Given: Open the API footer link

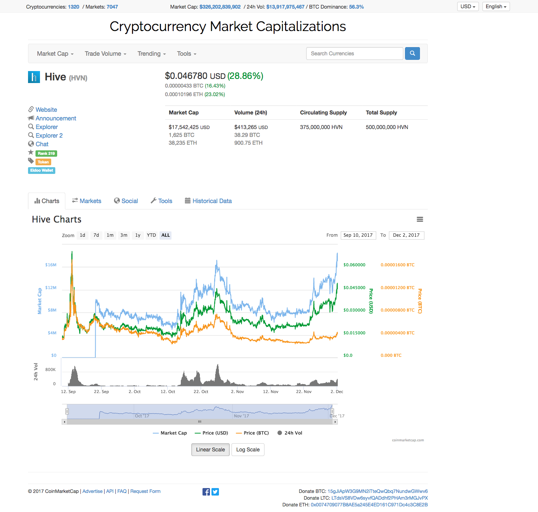Looking at the screenshot, I should (x=110, y=491).
